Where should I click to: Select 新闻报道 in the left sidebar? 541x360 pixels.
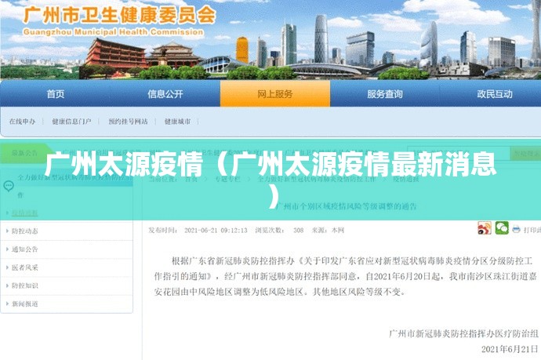(25, 304)
